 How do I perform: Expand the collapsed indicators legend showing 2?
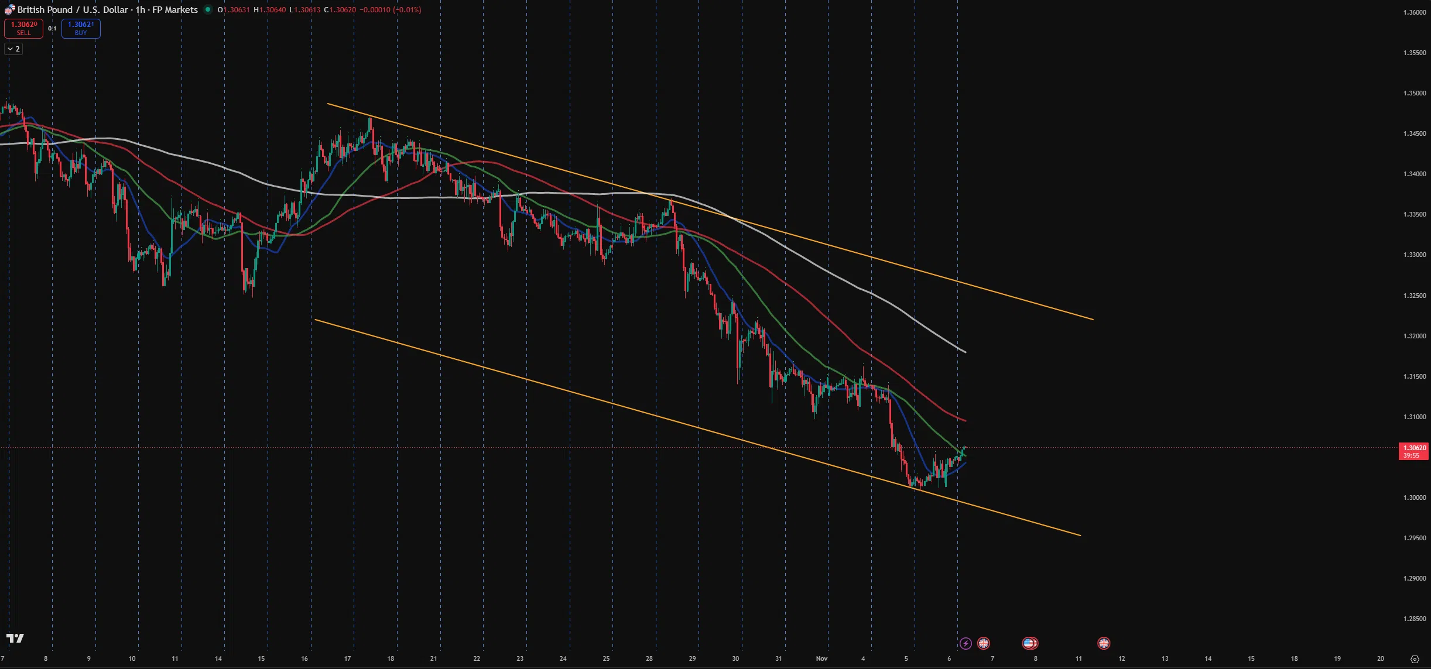(13, 49)
